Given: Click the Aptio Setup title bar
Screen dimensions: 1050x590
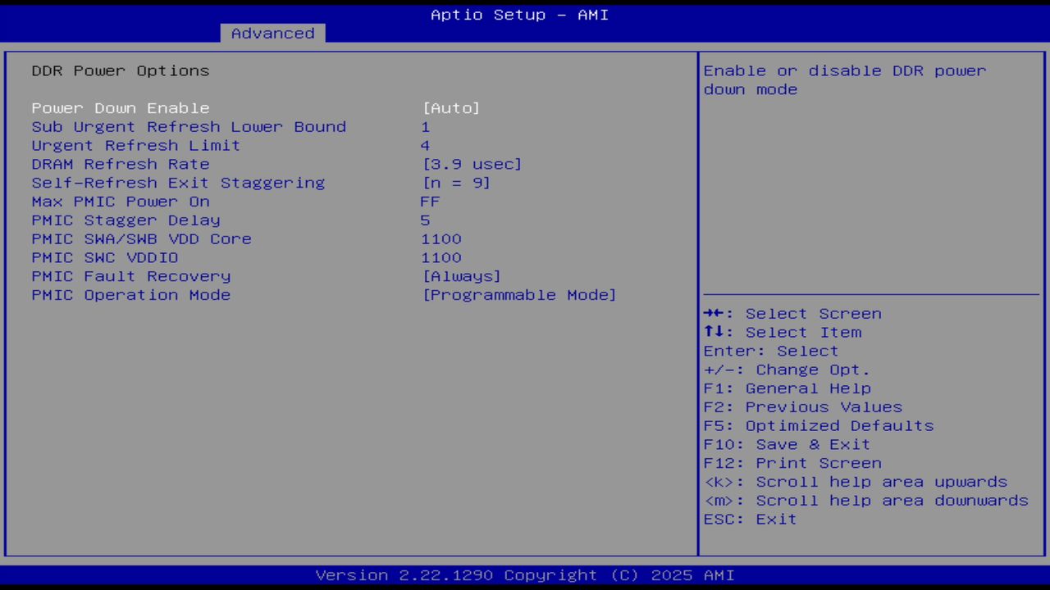Looking at the screenshot, I should point(519,15).
